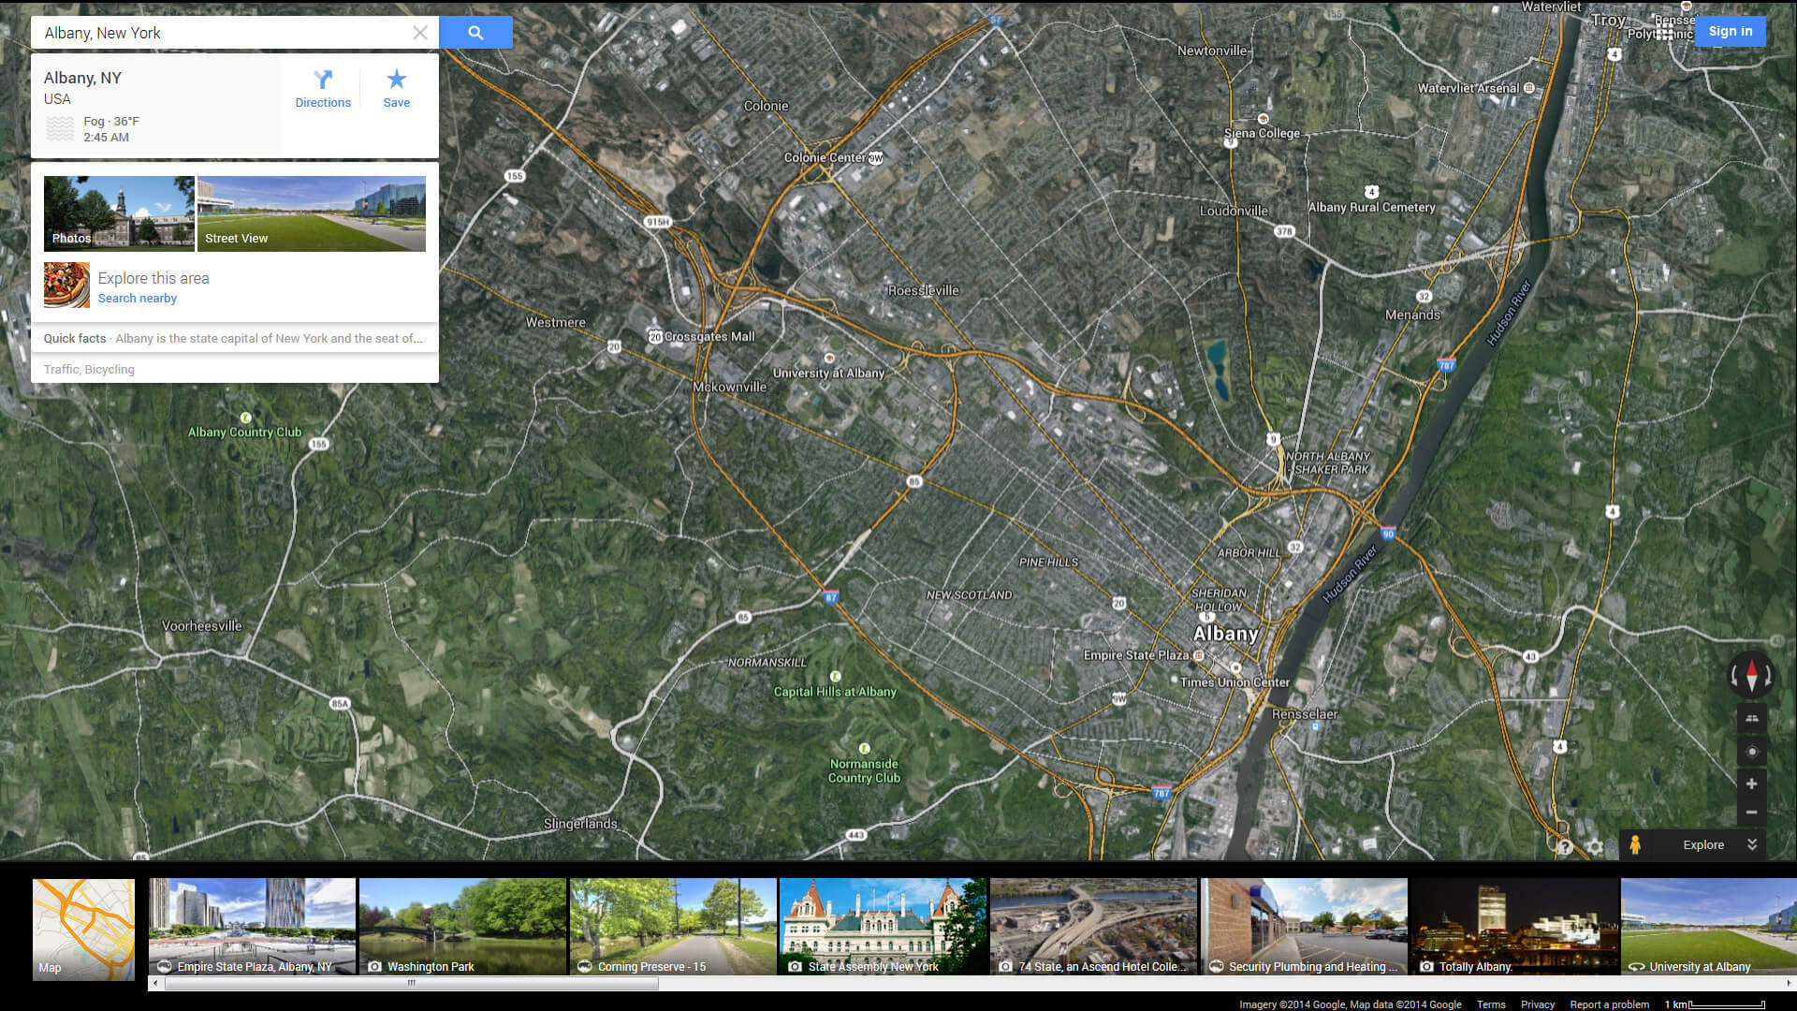Screen dimensions: 1797x1011
Task: Save Albany with the star icon
Action: pos(396,89)
